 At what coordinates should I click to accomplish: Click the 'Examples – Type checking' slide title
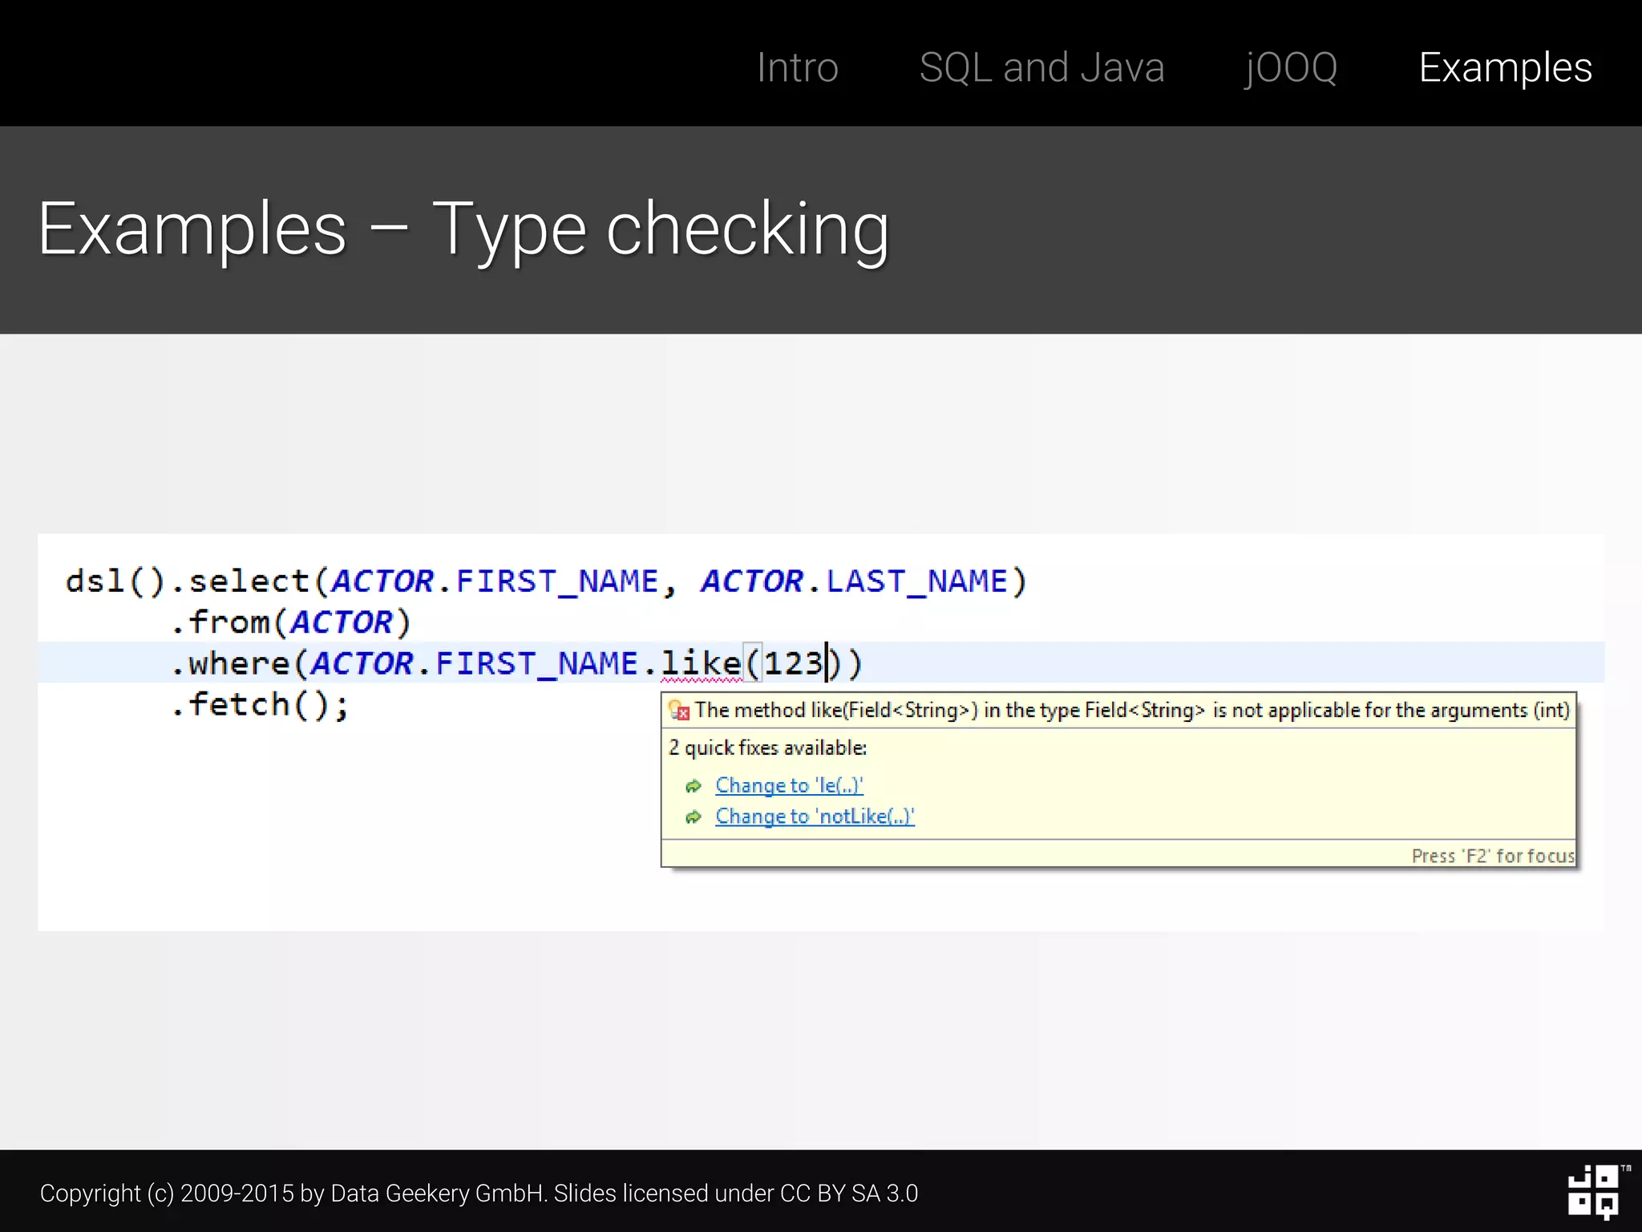coord(463,230)
